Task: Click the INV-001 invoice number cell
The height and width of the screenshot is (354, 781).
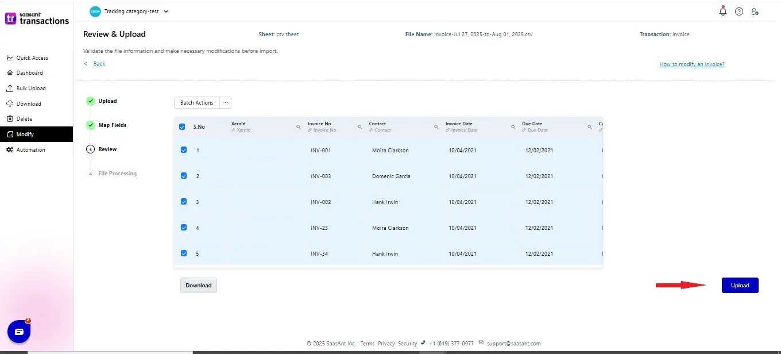Action: (x=320, y=151)
